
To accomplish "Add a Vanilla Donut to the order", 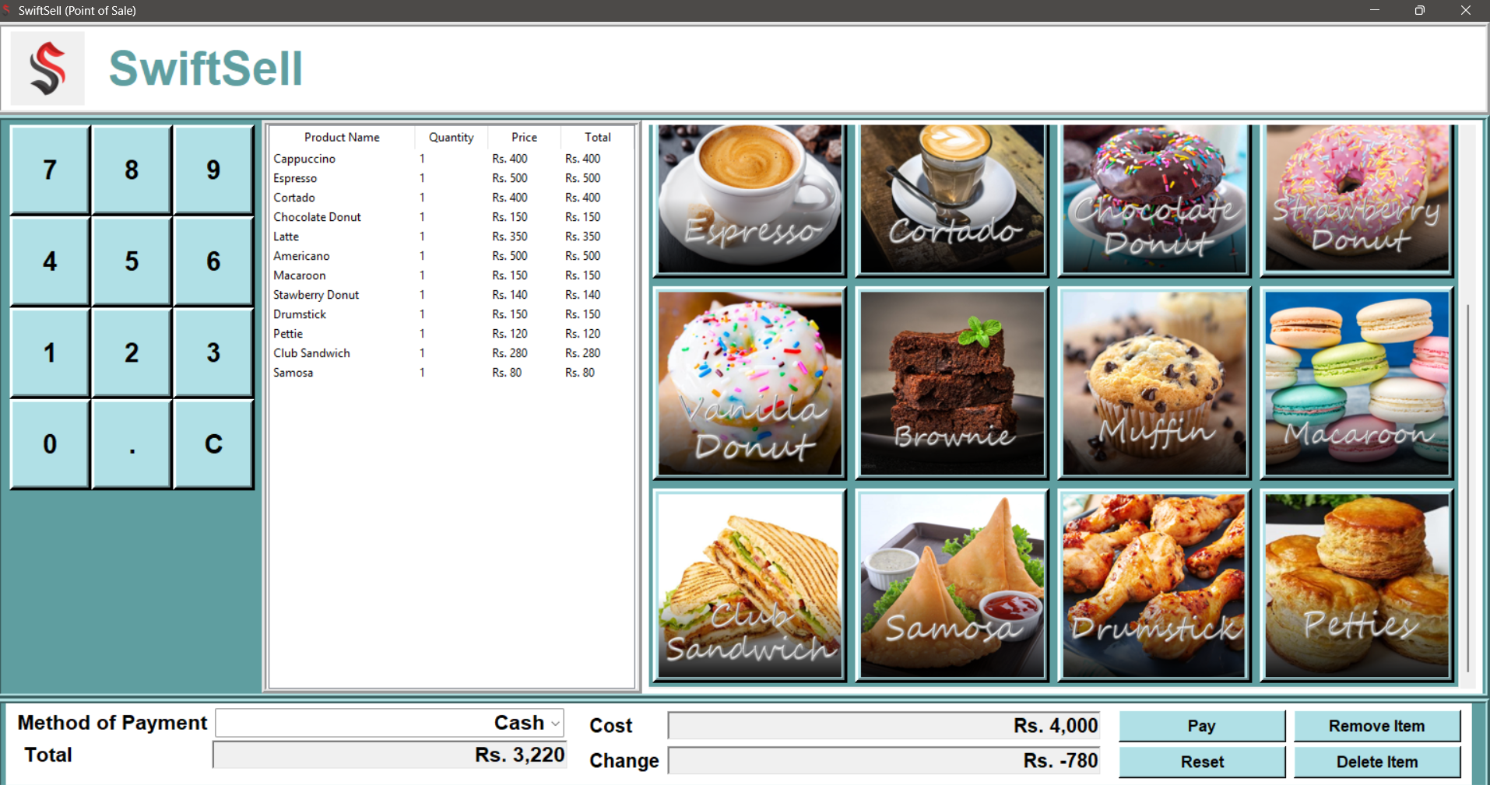I will point(750,383).
